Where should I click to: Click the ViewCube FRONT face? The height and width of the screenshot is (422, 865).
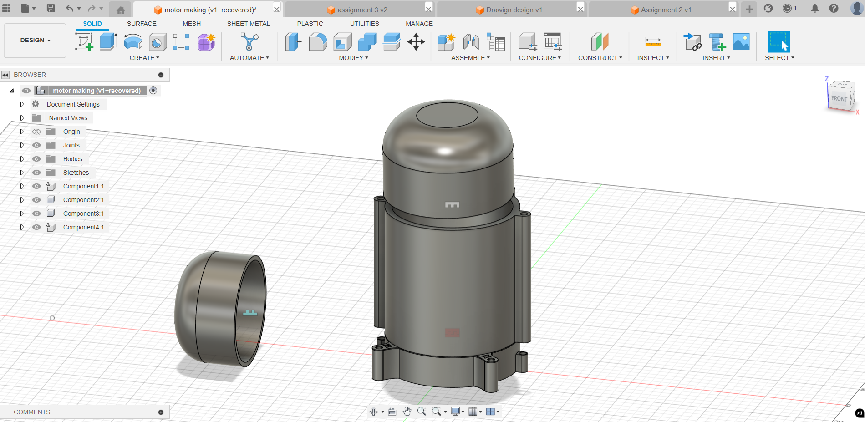[839, 97]
